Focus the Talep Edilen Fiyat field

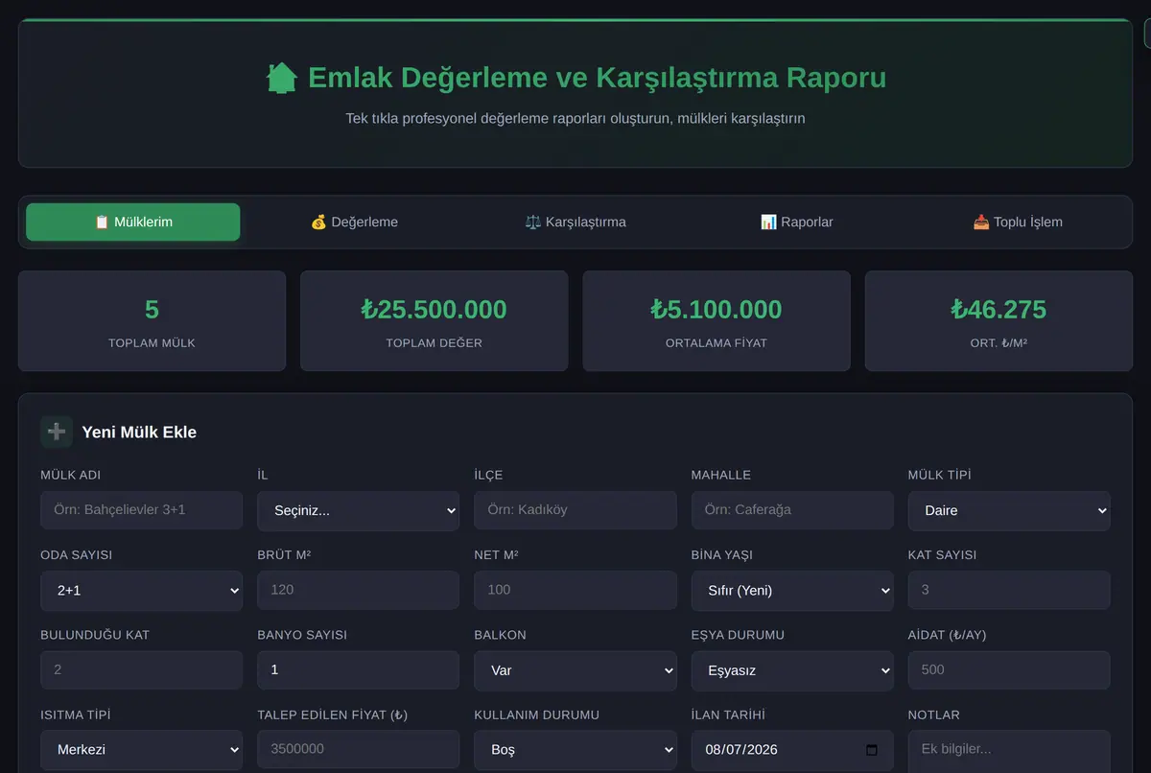(359, 749)
